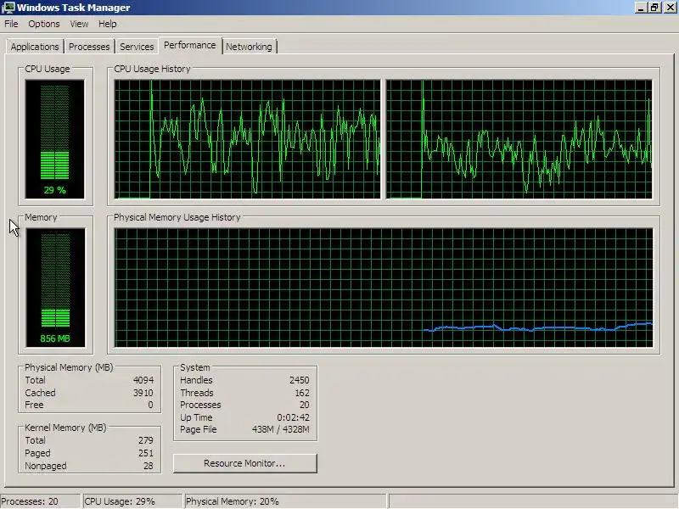Click the CPU Usage History label
This screenshot has height=509, width=679.
pyautogui.click(x=152, y=69)
